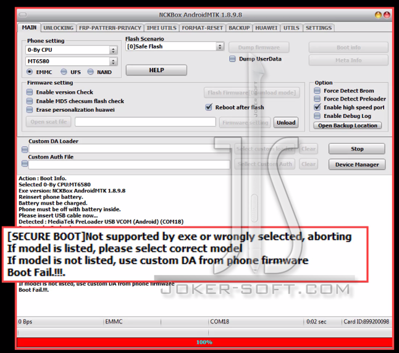This screenshot has width=399, height=353.
Task: Click the 'Reinsert phone battery.' log line
Action: (x=51, y=197)
